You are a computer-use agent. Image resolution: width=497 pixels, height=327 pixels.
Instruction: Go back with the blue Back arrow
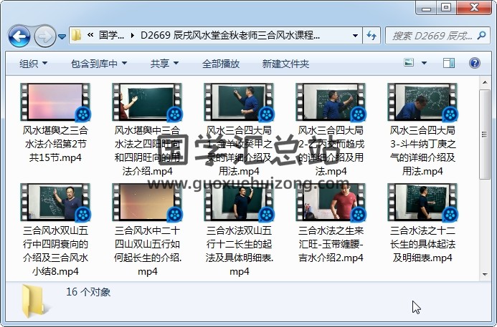click(x=19, y=36)
